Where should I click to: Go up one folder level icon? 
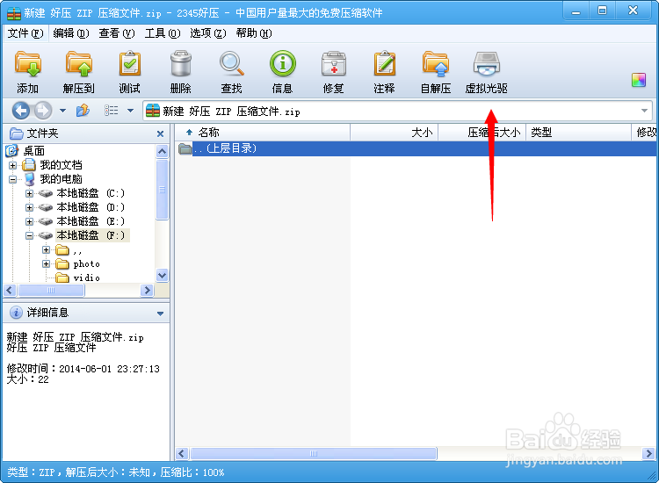click(x=83, y=111)
